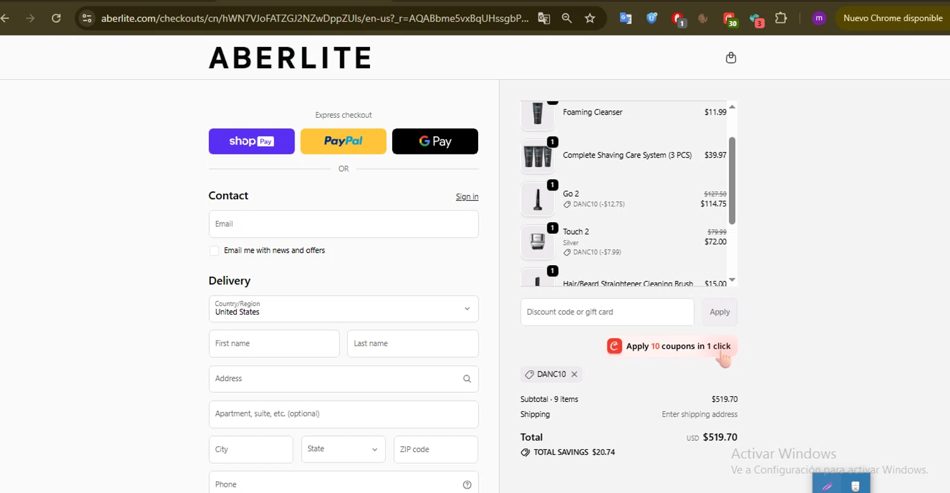Focus the Email input field

point(343,224)
